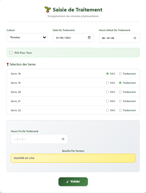Select RAS for Serre_21

tap(107, 101)
